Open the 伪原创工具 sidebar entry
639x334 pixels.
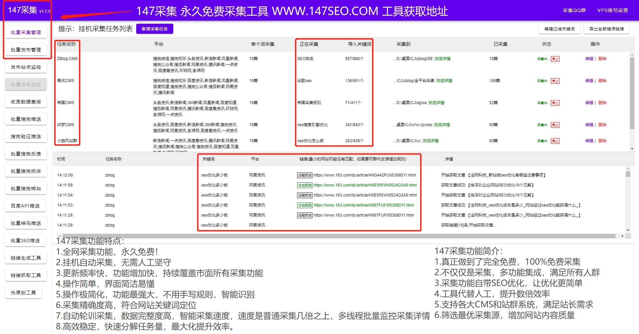point(23,292)
